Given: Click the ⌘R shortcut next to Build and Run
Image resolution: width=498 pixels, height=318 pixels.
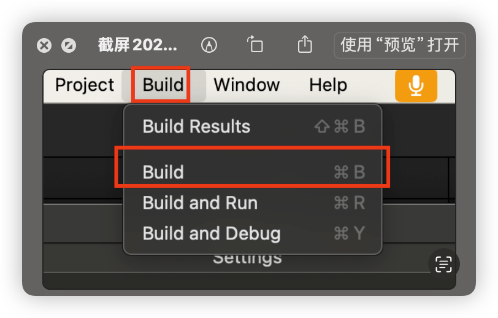Looking at the screenshot, I should pyautogui.click(x=350, y=203).
